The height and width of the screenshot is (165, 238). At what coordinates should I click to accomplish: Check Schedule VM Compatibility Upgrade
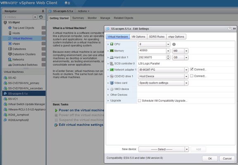pyautogui.click(x=140, y=101)
